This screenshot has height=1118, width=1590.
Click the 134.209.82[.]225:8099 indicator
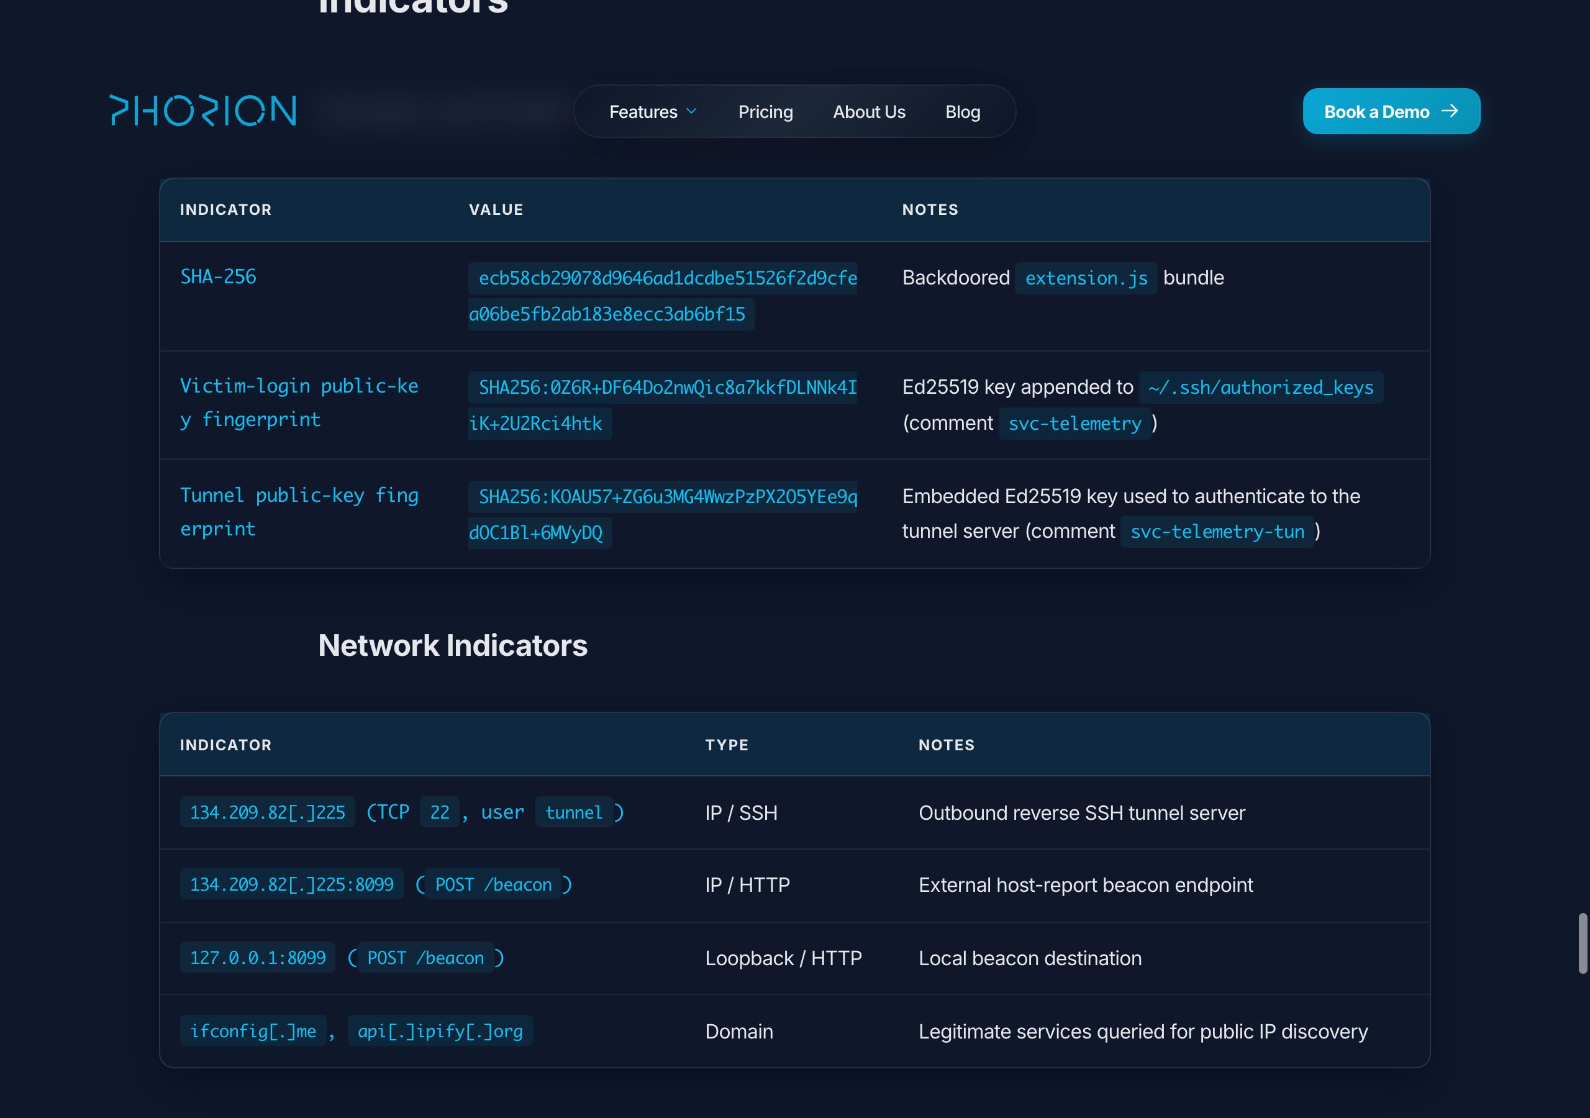pos(291,884)
